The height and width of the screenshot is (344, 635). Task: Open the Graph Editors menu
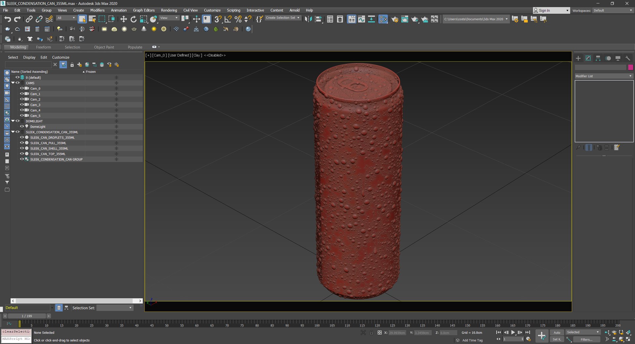click(x=144, y=10)
